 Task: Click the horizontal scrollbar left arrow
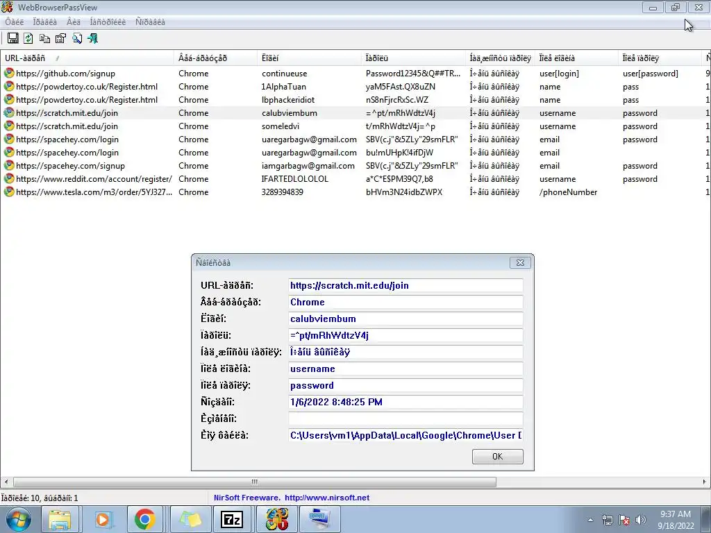[x=6, y=482]
